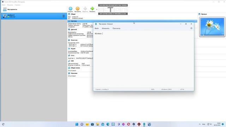Click the Сеть section network icon
The width and height of the screenshot is (226, 127).
pos(69,56)
